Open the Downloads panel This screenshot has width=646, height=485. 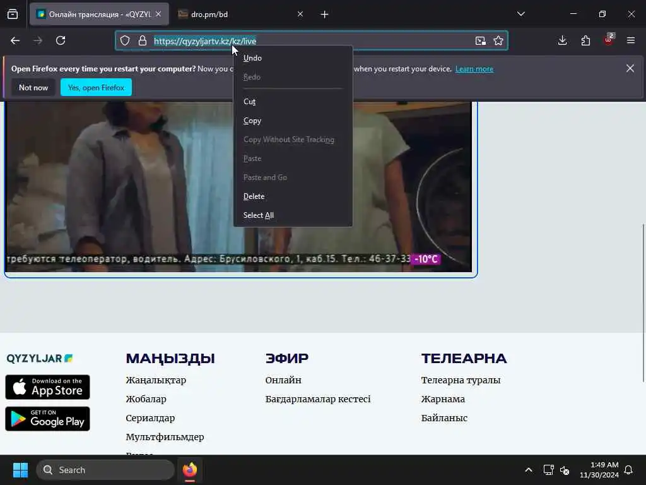[x=562, y=40]
